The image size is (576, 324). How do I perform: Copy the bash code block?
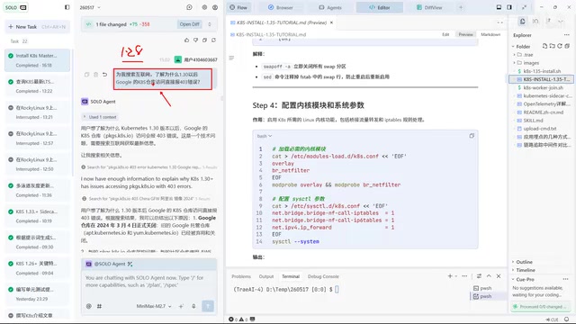pyautogui.click(x=472, y=136)
